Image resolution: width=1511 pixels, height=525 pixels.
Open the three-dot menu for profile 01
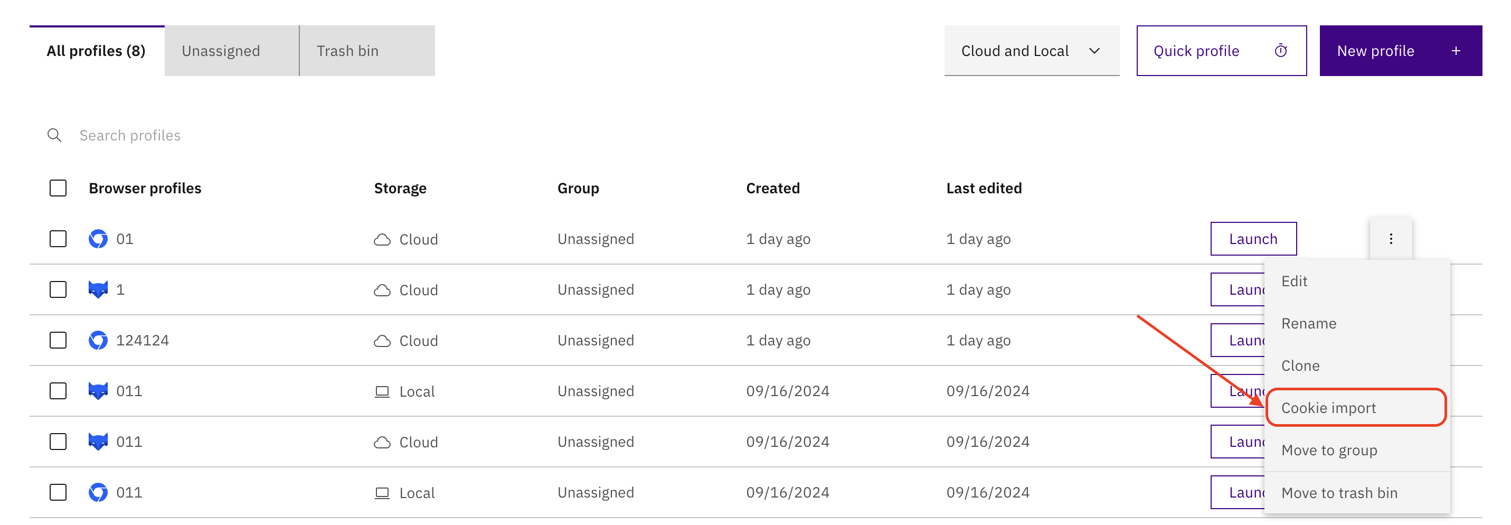pyautogui.click(x=1391, y=239)
